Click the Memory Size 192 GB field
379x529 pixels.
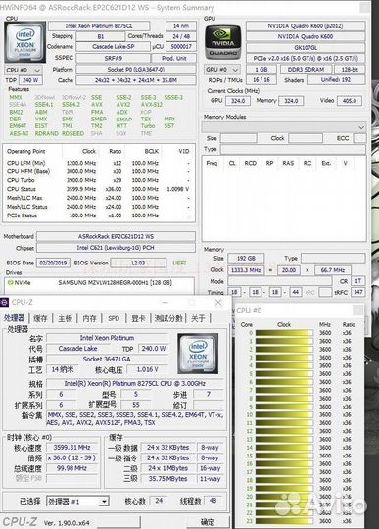(x=246, y=259)
